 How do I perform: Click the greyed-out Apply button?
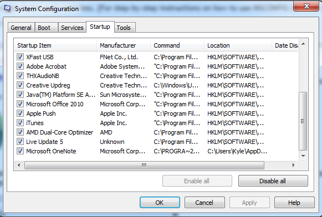[249, 203]
